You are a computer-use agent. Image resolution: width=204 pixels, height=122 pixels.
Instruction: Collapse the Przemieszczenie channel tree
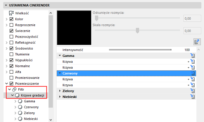click(x=7, y=84)
